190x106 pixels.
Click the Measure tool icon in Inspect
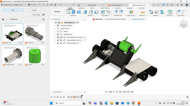pyautogui.click(x=143, y=12)
